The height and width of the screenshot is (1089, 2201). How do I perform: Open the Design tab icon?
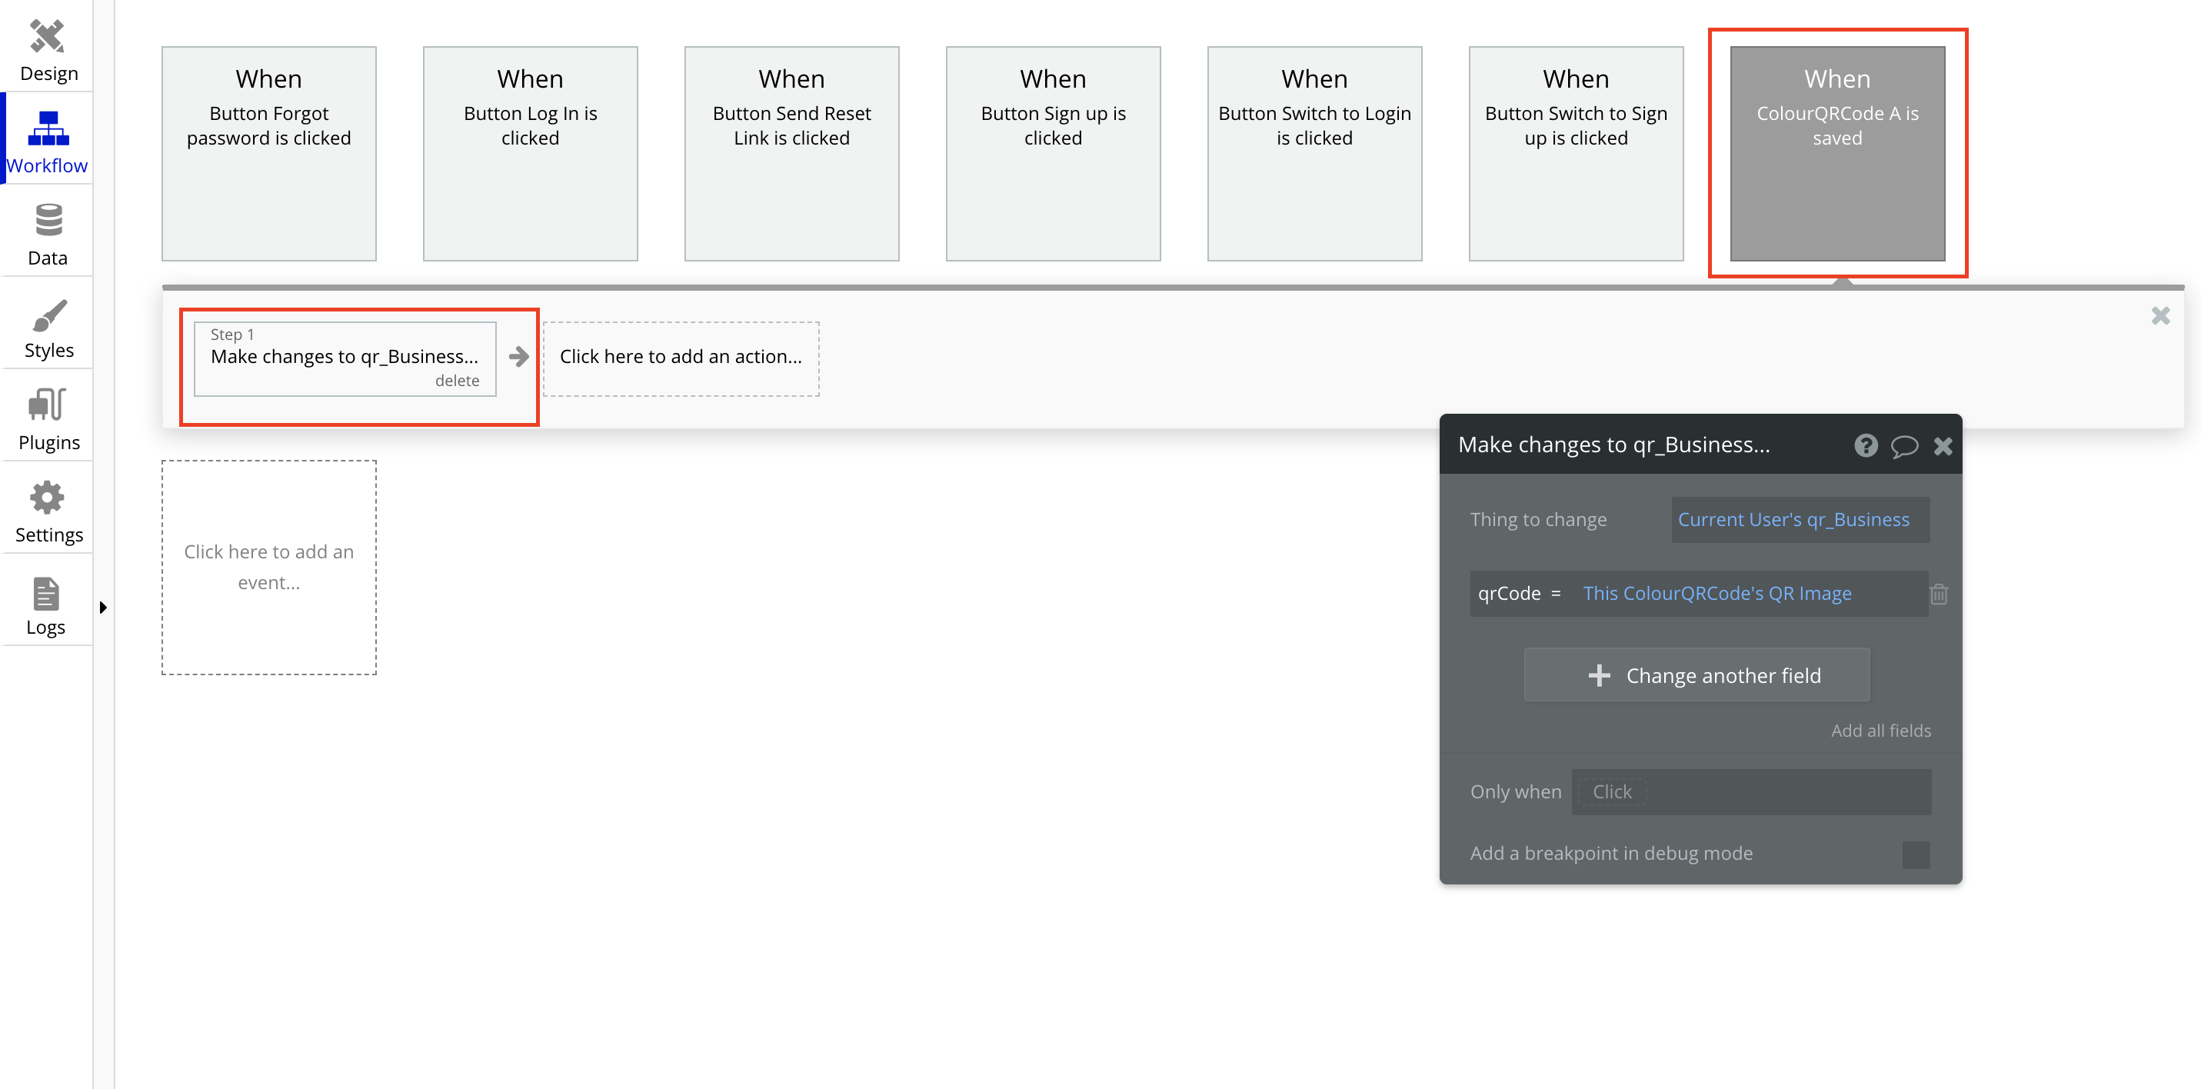(x=47, y=37)
